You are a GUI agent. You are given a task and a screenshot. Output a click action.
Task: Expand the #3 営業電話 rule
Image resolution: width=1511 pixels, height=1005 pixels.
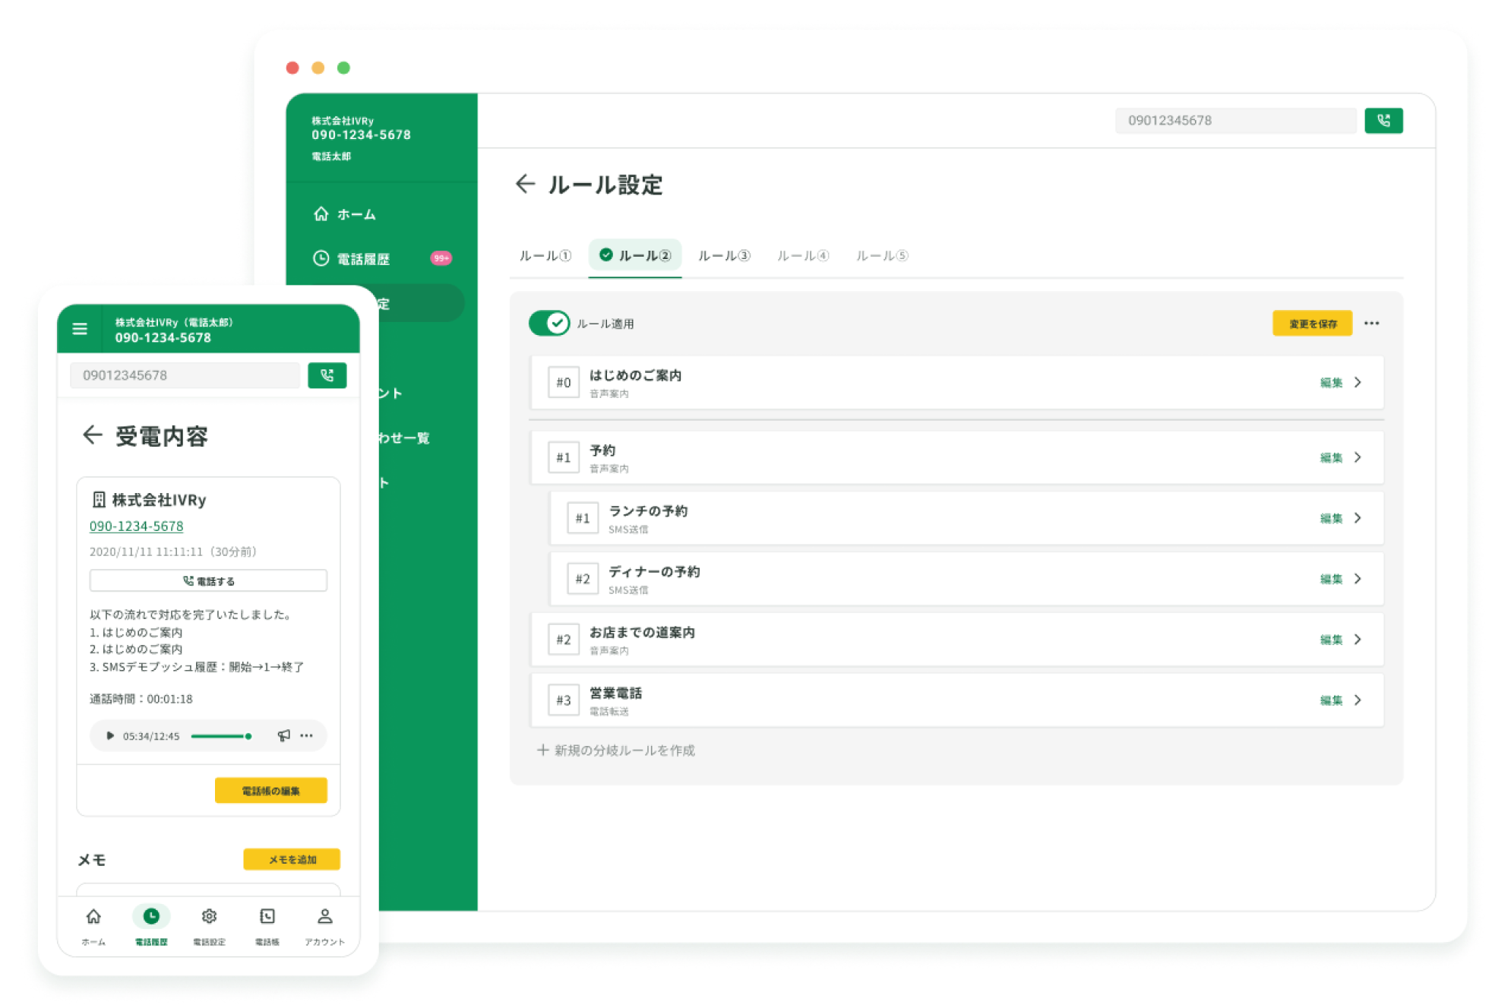pyautogui.click(x=1345, y=700)
